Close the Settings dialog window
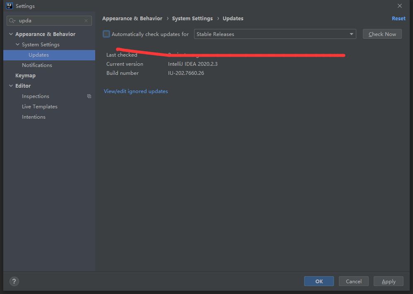This screenshot has width=413, height=294. (399, 6)
